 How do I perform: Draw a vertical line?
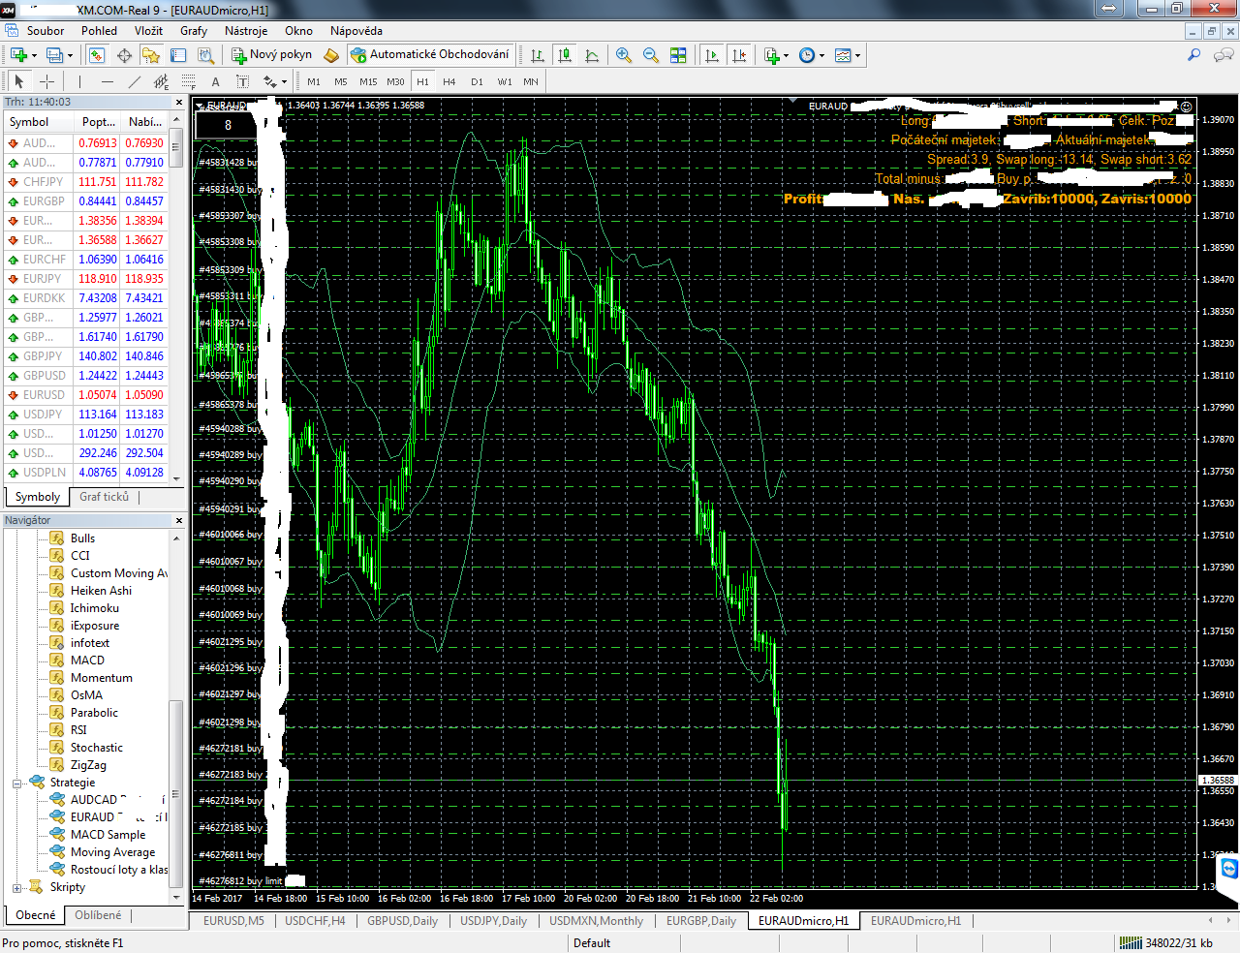click(x=79, y=81)
